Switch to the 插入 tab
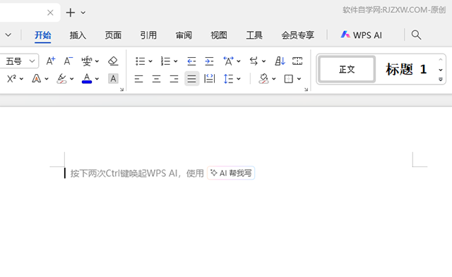This screenshot has height=277, width=452. pyautogui.click(x=78, y=35)
